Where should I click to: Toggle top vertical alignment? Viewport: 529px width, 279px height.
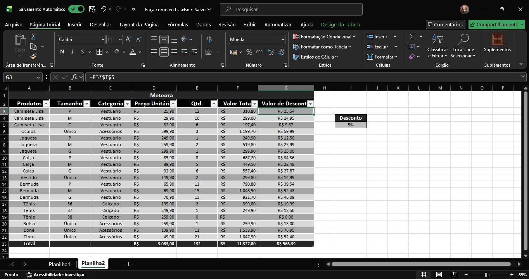tap(154, 40)
